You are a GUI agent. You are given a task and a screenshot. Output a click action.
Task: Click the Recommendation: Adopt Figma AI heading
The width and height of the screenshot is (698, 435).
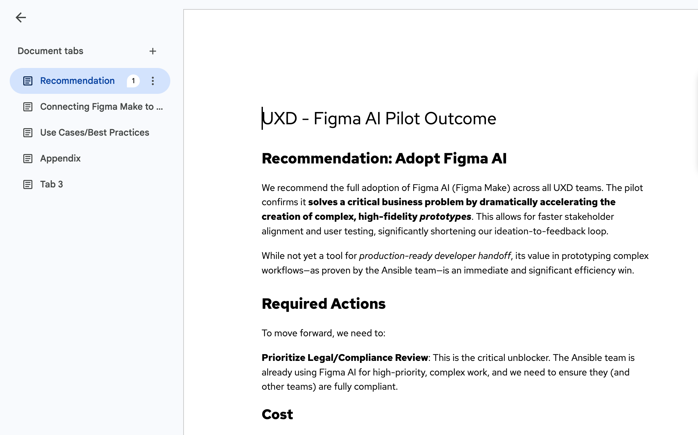coord(384,159)
